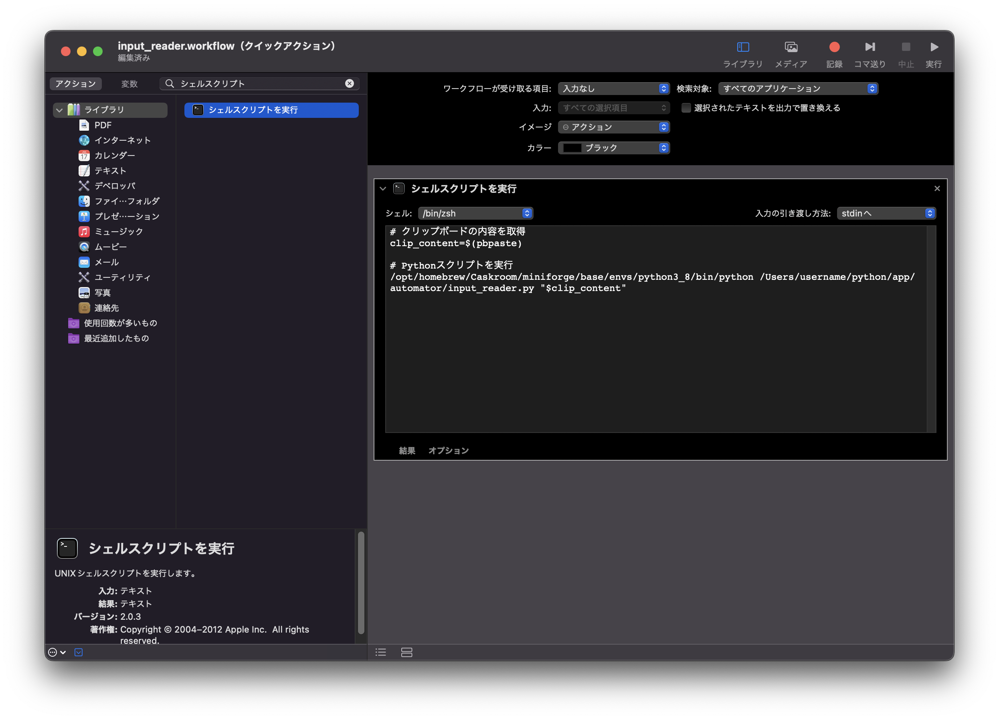Collapse the Library (ライブラリ) tree chevron
Screen dimensions: 999x720
(59, 110)
